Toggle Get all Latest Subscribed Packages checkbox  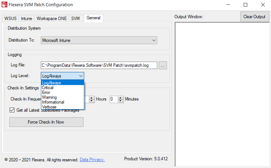point(12,110)
